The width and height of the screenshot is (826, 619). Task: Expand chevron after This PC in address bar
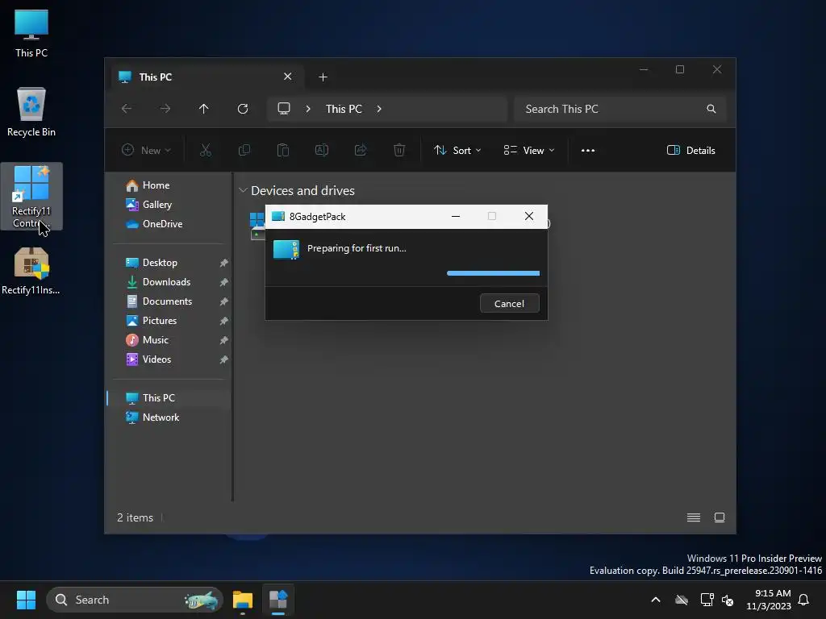379,109
